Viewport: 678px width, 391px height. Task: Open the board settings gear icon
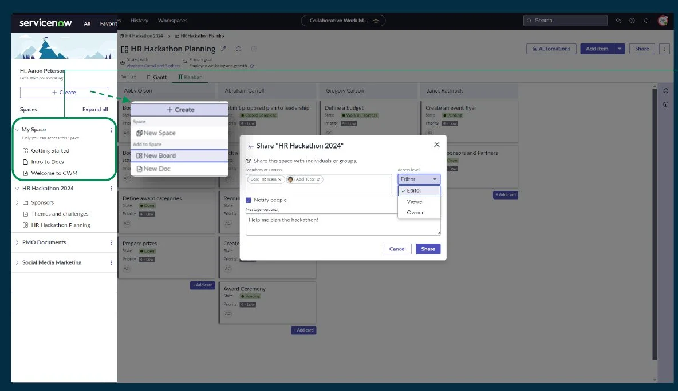coord(665,91)
